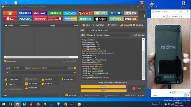Open Google Chrome from the taskbar
The height and width of the screenshot is (107, 191).
pyautogui.click(x=65, y=104)
